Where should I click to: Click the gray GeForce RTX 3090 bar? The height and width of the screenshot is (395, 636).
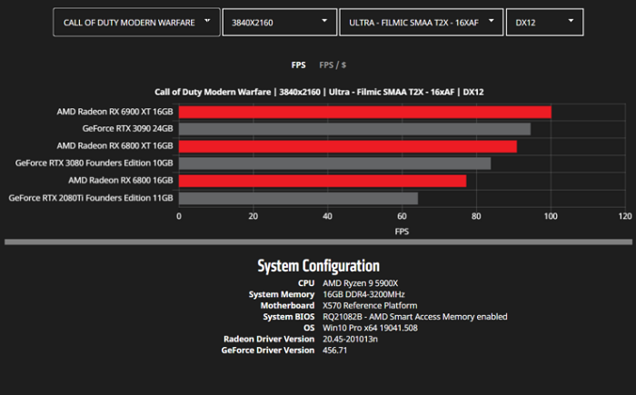354,129
